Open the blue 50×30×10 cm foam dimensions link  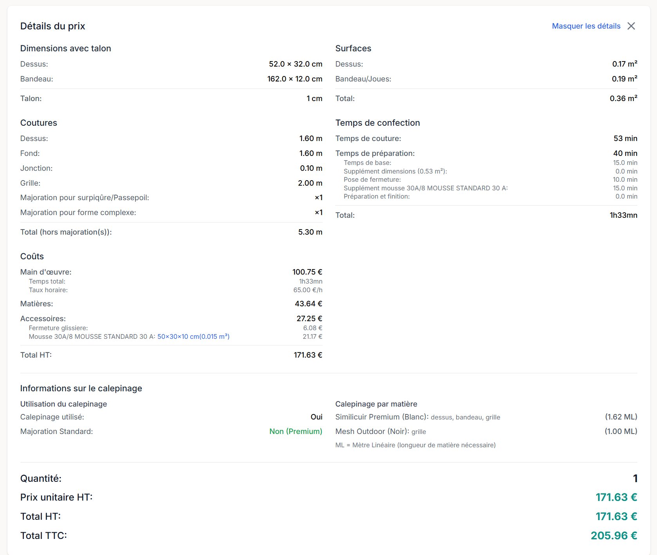pyautogui.click(x=193, y=336)
